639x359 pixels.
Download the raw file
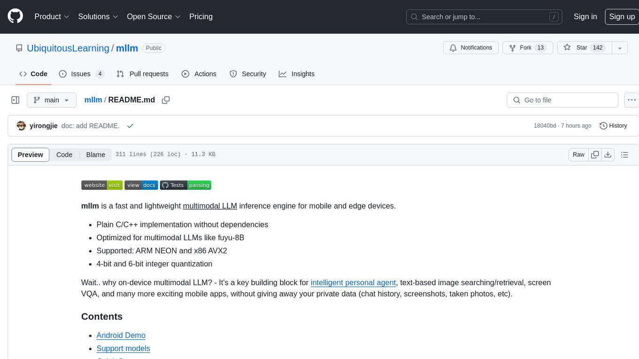(608, 155)
